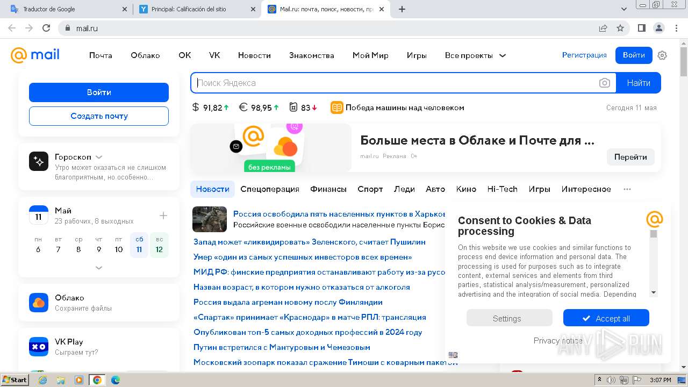Open the dollar rate 91,82
688x387 pixels.
211,107
